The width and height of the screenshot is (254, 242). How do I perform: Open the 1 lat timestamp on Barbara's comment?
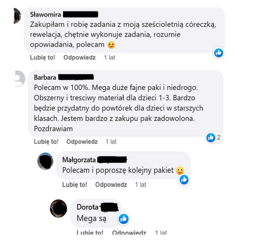click(x=111, y=142)
